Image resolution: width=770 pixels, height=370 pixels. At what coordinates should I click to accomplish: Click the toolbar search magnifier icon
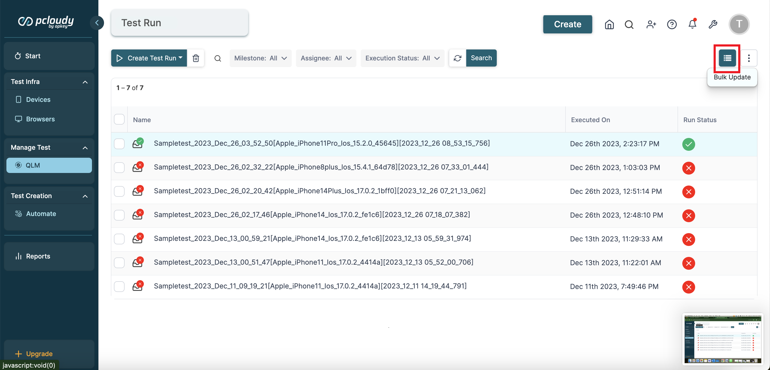(218, 58)
